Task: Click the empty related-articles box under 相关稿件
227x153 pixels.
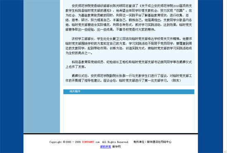Action: tap(129, 113)
